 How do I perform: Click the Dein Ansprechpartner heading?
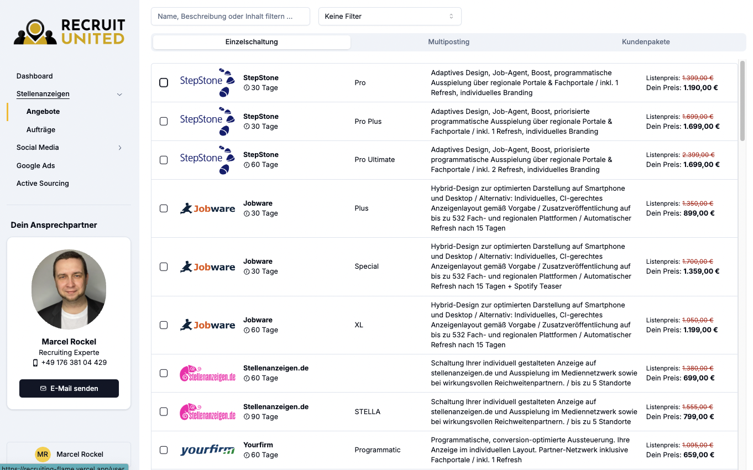tap(54, 225)
